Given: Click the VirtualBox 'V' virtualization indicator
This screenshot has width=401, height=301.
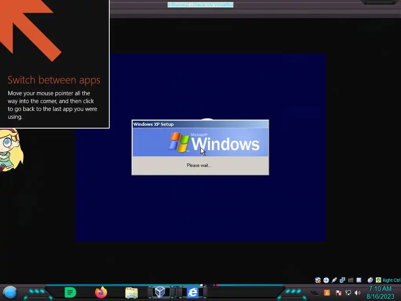Looking at the screenshot, I should coord(359,280).
